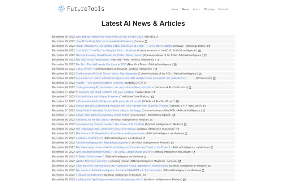Image resolution: width=289 pixels, height=181 pixels.
Task: Open 'Machine Learning Could Create the Perfect Game Bosses'
Action: (109, 55)
